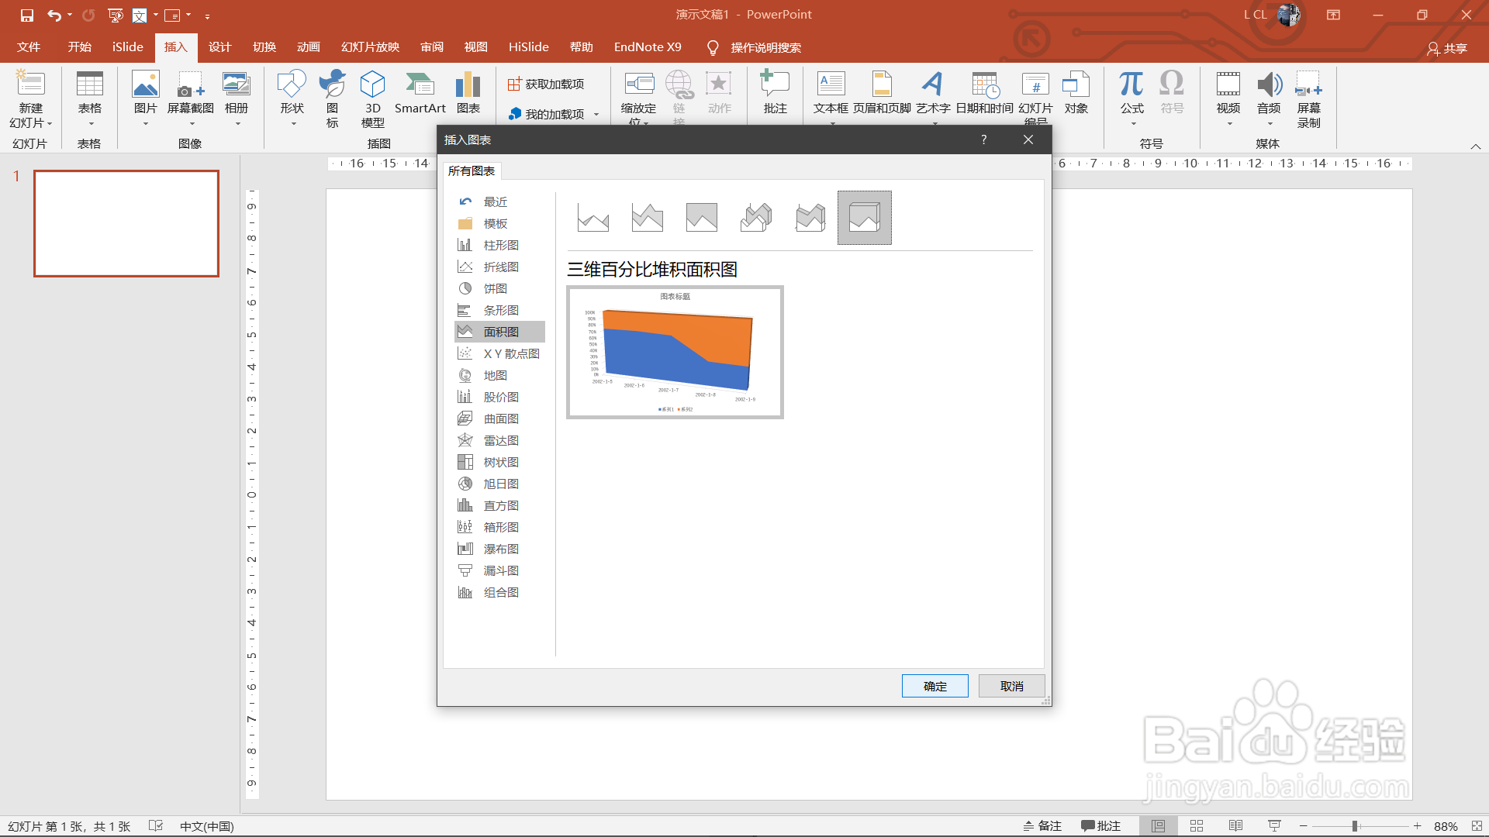The image size is (1489, 837).
Task: Toggle the notes (备注) pane
Action: [x=1042, y=826]
